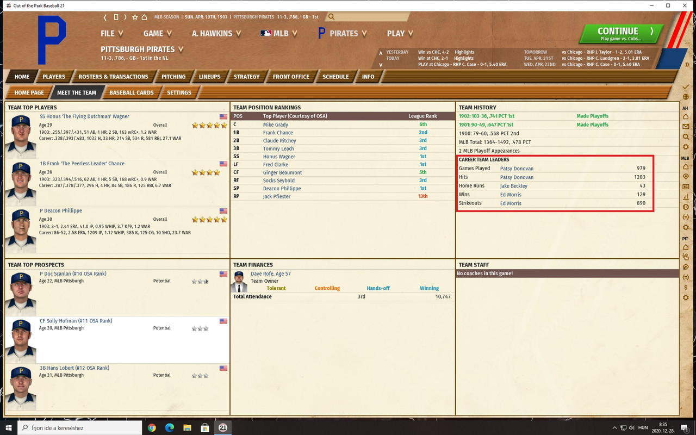Open the SCHEDULE tab

click(335, 77)
